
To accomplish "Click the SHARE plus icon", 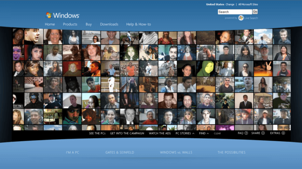I will point(263,133).
